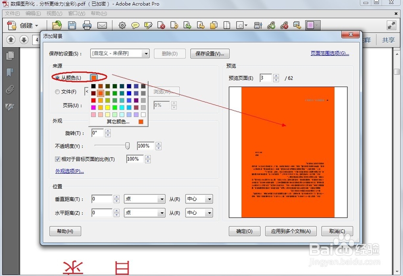Toggle 相对于目标页面的比例 checkbox
Viewport: 403px width, 276px height.
click(58, 159)
